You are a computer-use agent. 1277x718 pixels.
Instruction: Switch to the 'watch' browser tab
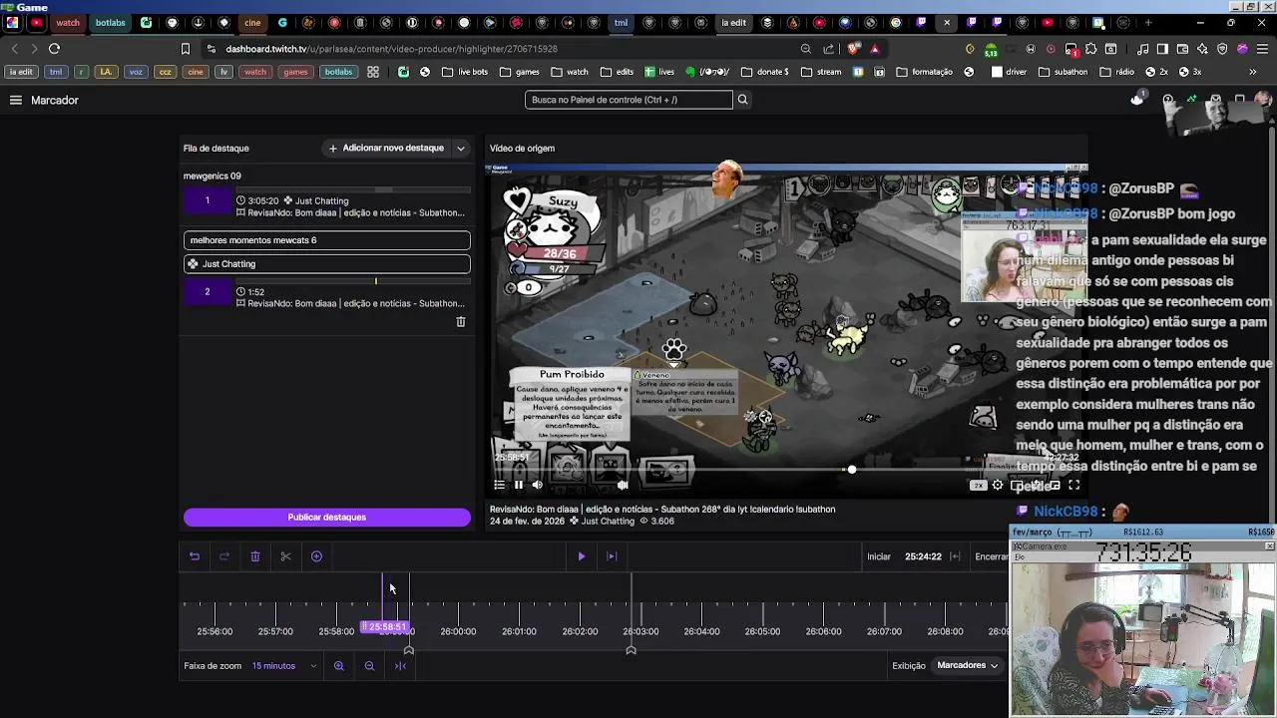[x=68, y=22]
